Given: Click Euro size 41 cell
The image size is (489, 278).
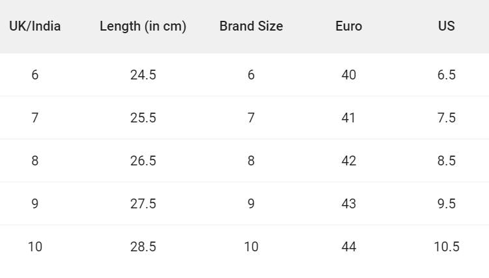Looking at the screenshot, I should (348, 118).
